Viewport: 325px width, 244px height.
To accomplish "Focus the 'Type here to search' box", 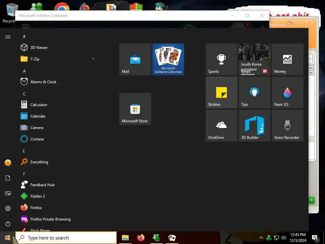I will tap(66, 238).
